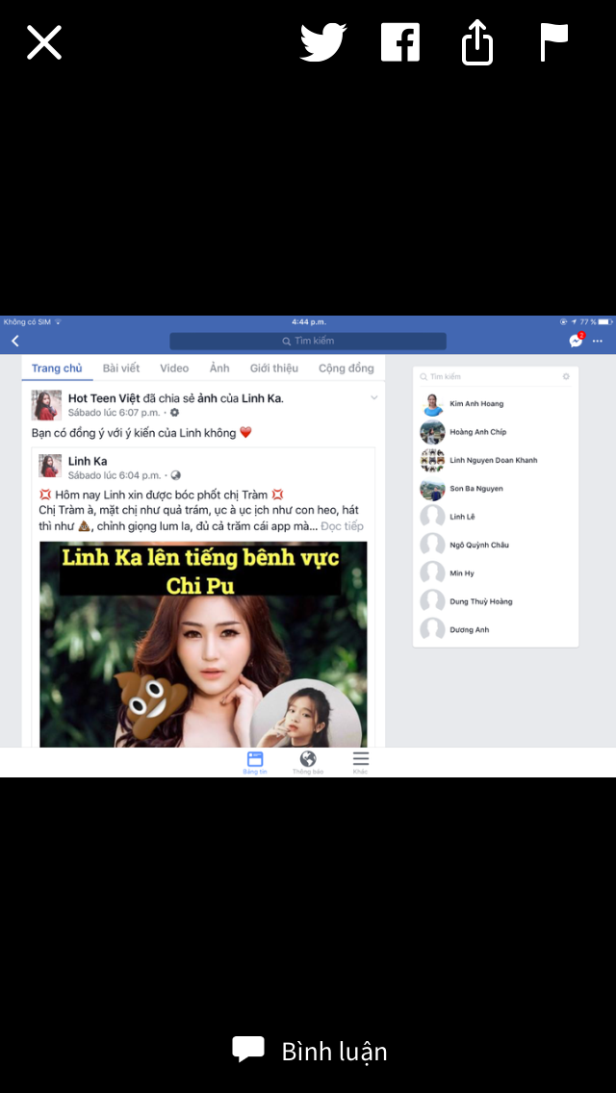The height and width of the screenshot is (1093, 616).
Task: Report the image with the flag icon
Action: (554, 42)
